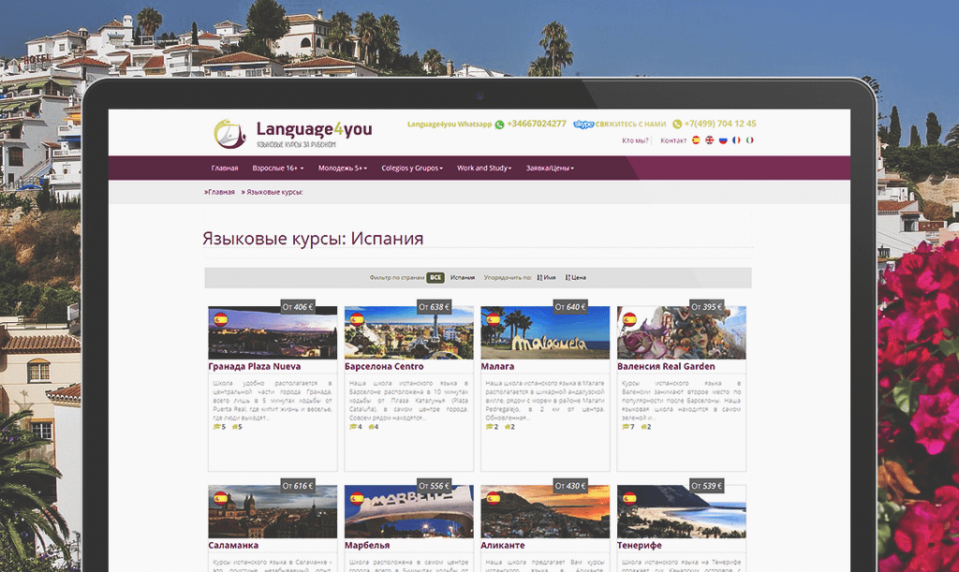Click Spain flag on Марбелья card
The width and height of the screenshot is (959, 572).
[x=357, y=498]
